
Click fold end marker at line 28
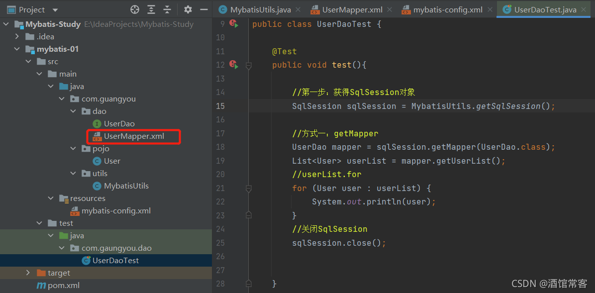(x=249, y=284)
